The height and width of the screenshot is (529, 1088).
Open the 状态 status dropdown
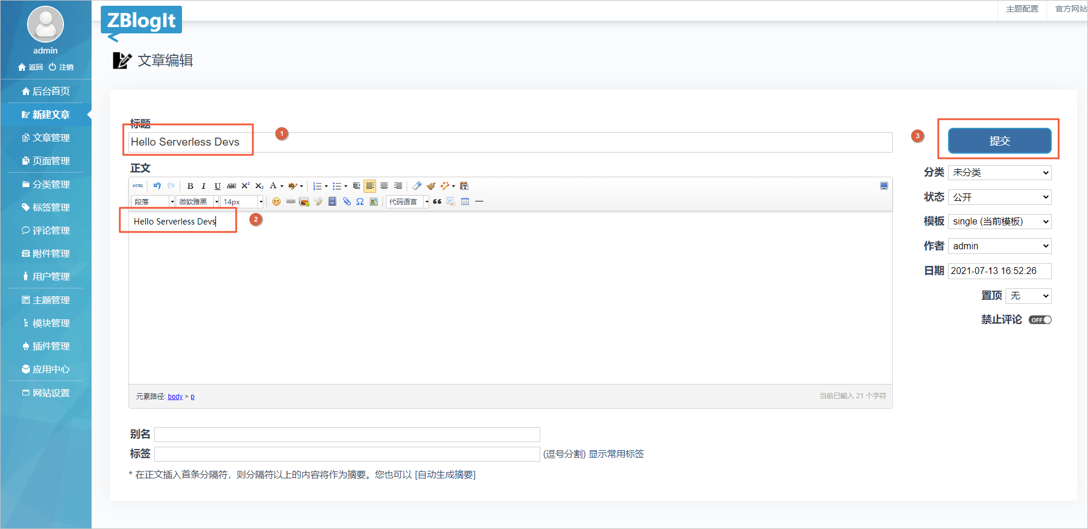click(1000, 197)
